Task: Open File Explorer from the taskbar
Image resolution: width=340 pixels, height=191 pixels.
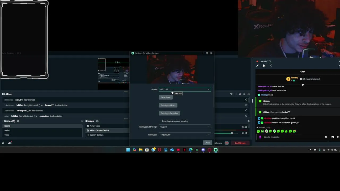Action: pos(141,150)
